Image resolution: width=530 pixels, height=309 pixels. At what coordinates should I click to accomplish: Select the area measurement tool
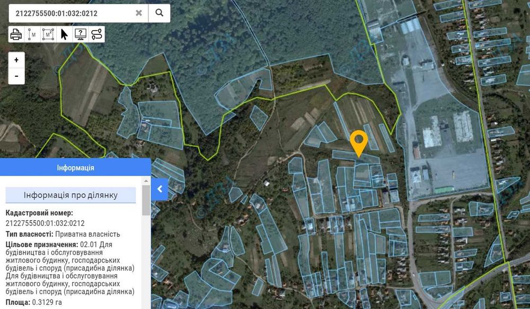[48, 34]
